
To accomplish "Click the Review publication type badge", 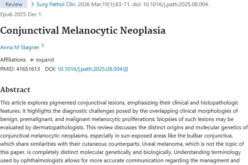I will 14,5.
